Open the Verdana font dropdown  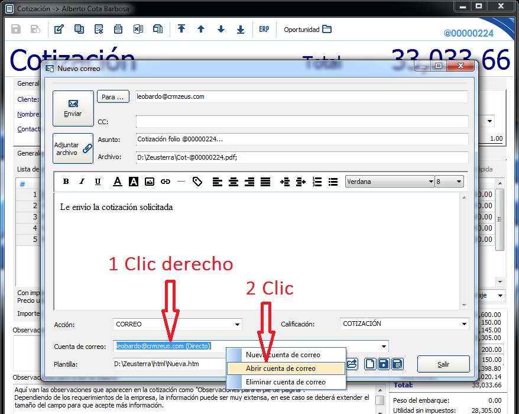(x=430, y=182)
